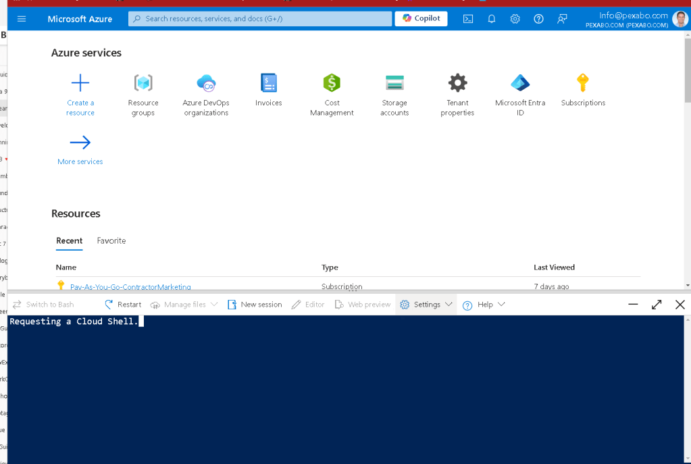This screenshot has height=464, width=691.
Task: Sort resources by Type column header
Action: 330,267
